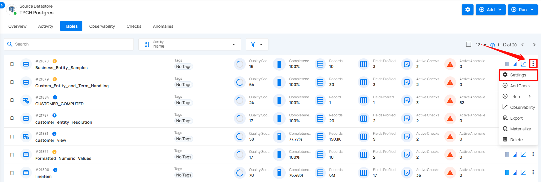Bookmark the lineitem table row
The width and height of the screenshot is (541, 182).
[x=12, y=173]
